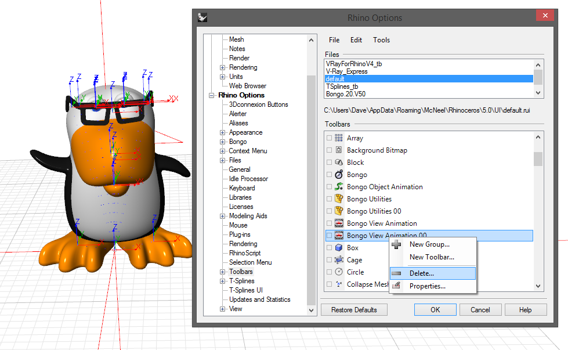568x350 pixels.
Task: Expand the View tree node
Action: click(x=222, y=309)
